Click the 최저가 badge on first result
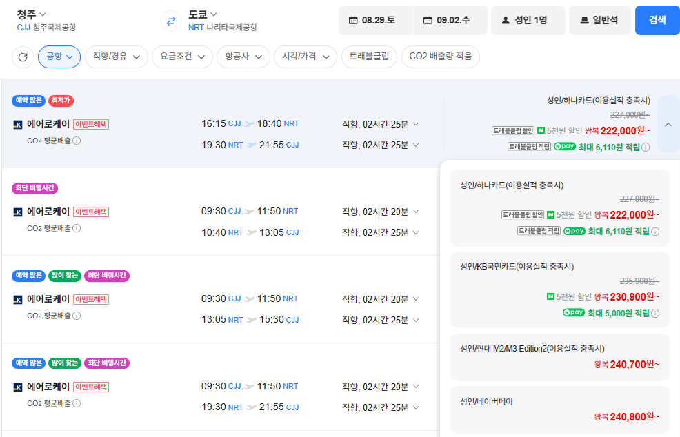Screen dimensions: 680x437 coord(61,101)
